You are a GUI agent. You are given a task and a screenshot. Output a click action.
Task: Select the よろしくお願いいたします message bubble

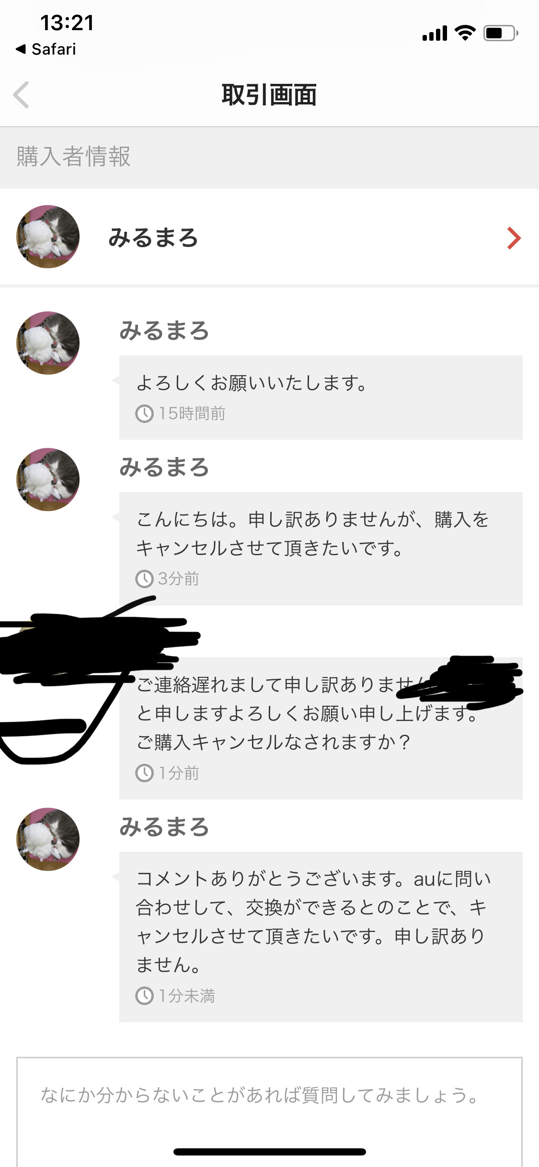(321, 398)
